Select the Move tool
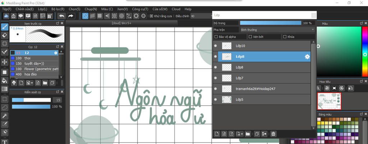The height and width of the screenshot is (144, 368). (5, 62)
